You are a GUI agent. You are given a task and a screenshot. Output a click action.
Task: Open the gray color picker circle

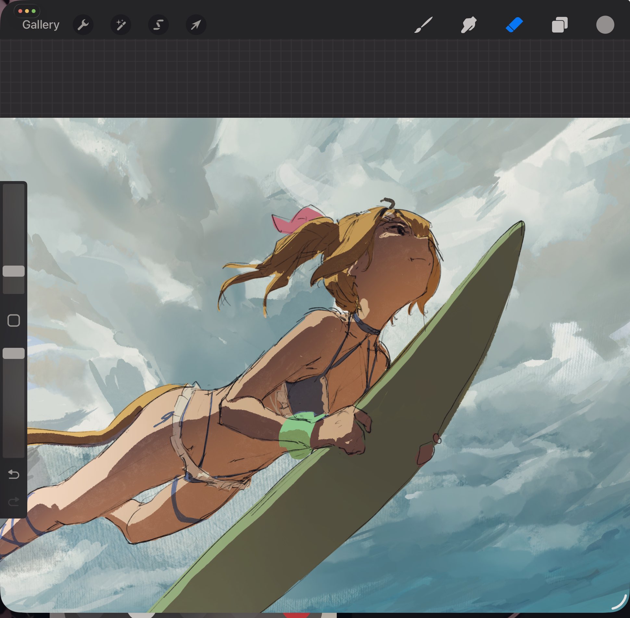[605, 25]
